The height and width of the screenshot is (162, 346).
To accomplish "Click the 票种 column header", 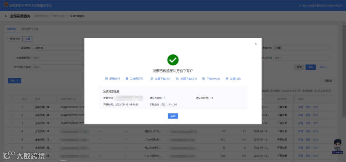I will point(37,99).
